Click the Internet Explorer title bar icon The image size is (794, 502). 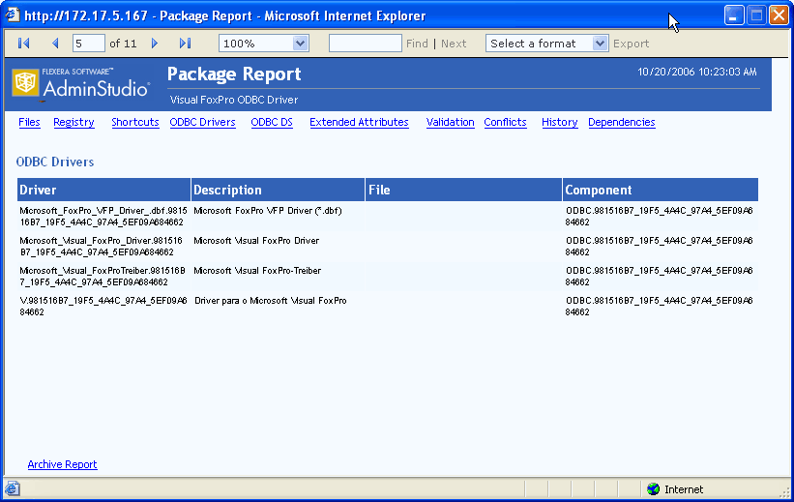(x=13, y=15)
